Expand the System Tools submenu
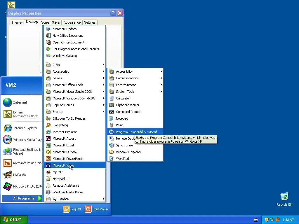The image size is (299, 224). 135,92
